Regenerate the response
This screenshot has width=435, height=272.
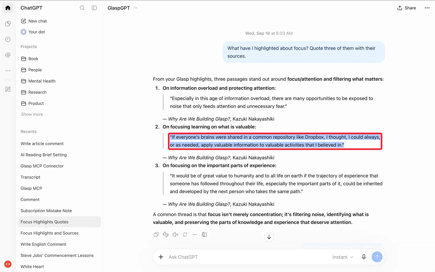click(185, 234)
